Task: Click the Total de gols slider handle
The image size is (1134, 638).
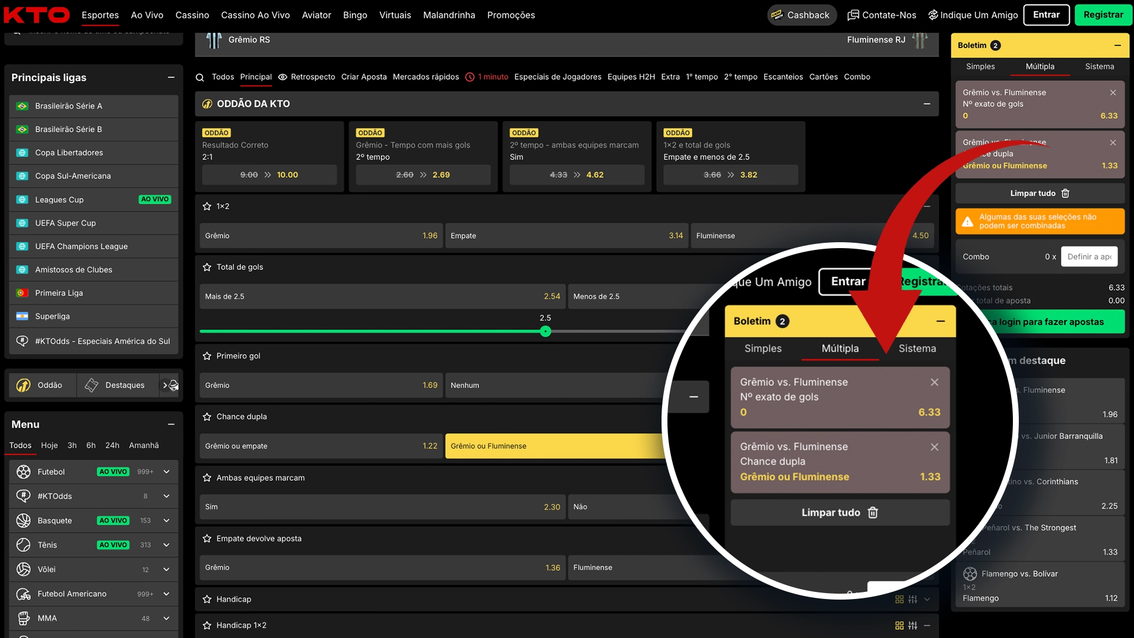Action: (x=546, y=332)
